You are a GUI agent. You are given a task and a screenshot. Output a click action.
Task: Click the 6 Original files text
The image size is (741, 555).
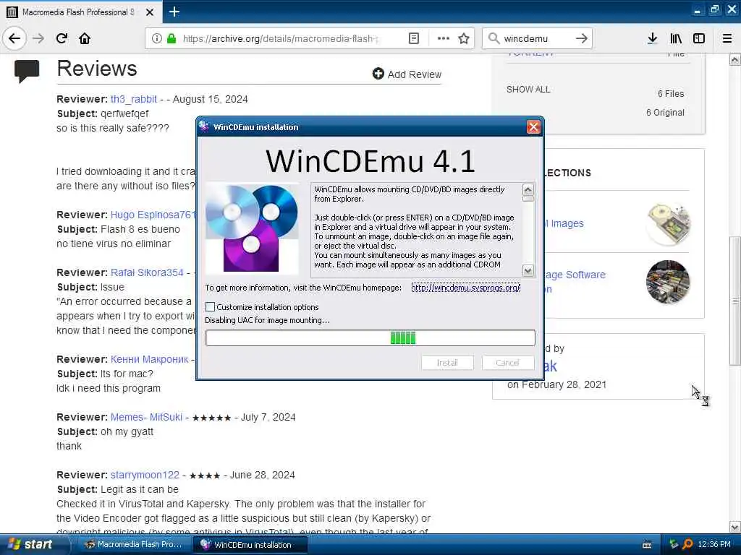pyautogui.click(x=666, y=112)
